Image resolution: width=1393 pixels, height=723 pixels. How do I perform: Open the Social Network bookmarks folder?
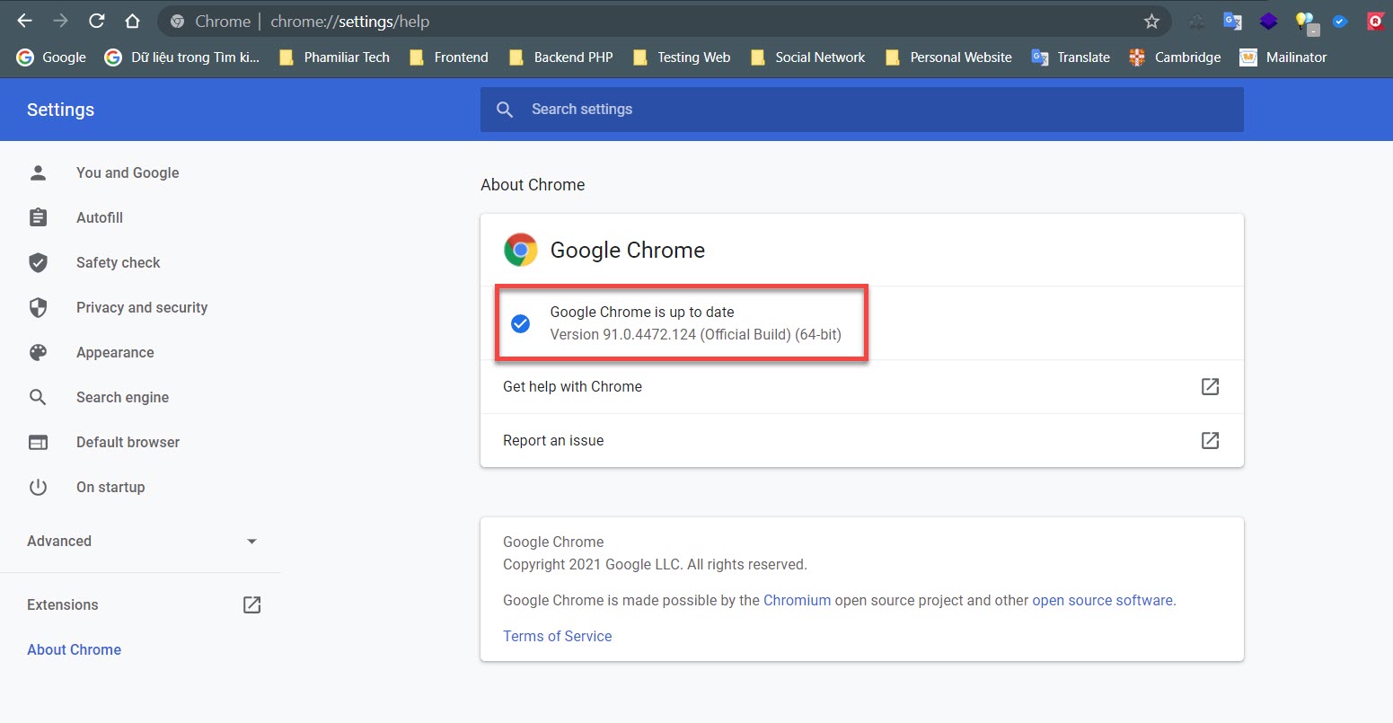click(x=808, y=57)
